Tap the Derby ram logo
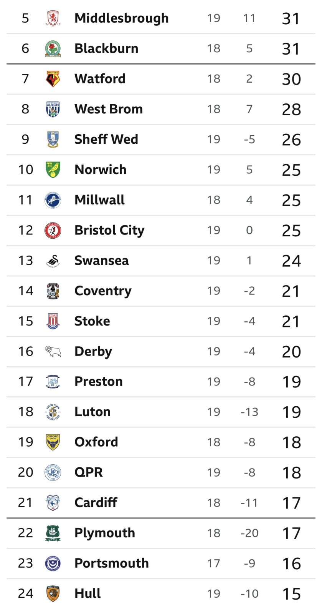 53,351
